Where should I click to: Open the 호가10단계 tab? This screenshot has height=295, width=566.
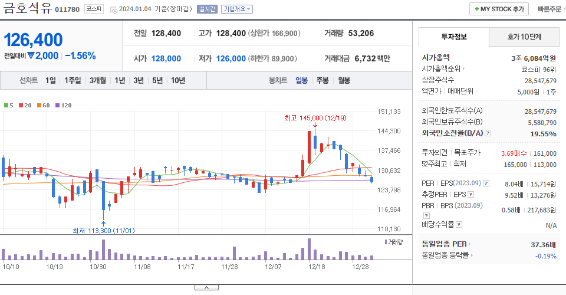pos(524,37)
